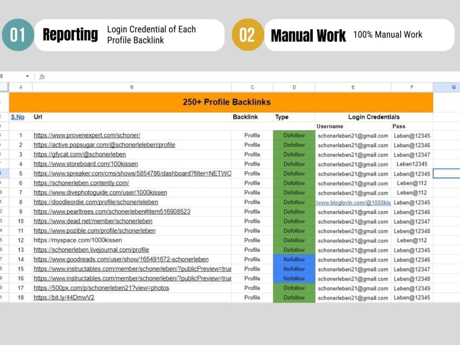Select column G header
Viewport: 460px width, 345px height.
pyautogui.click(x=447, y=87)
